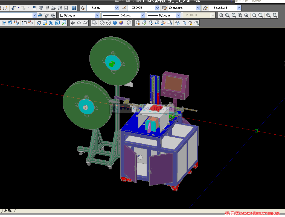Expand the layer list dropdown arrow
The image size is (285, 217).
[34, 15]
